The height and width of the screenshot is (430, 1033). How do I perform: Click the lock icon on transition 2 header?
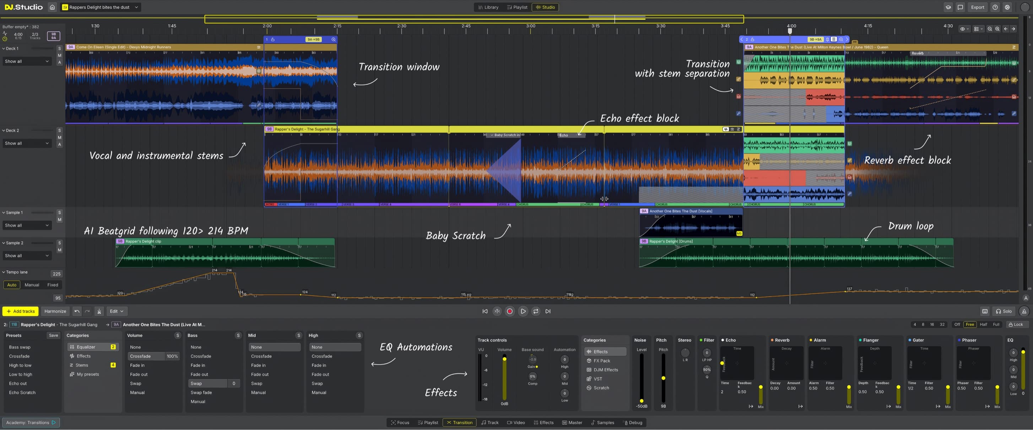click(753, 40)
